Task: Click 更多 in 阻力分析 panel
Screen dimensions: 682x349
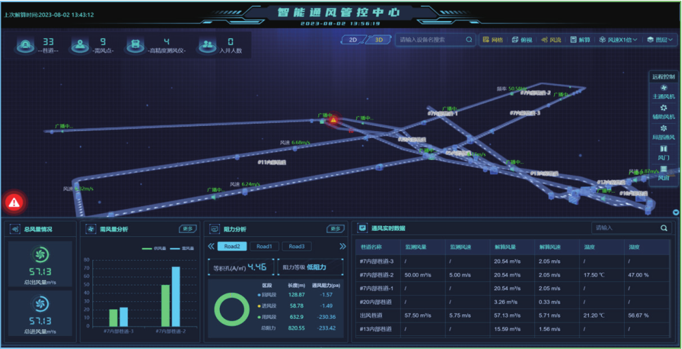Action: coord(335,229)
